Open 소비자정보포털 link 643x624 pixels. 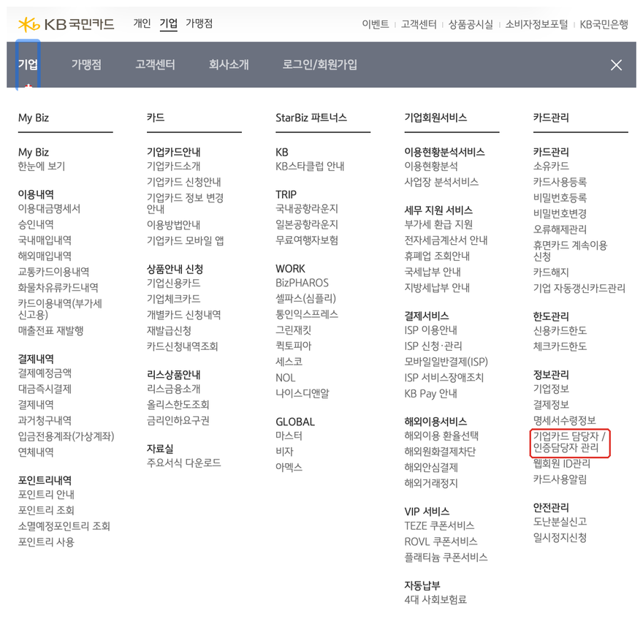[x=536, y=24]
